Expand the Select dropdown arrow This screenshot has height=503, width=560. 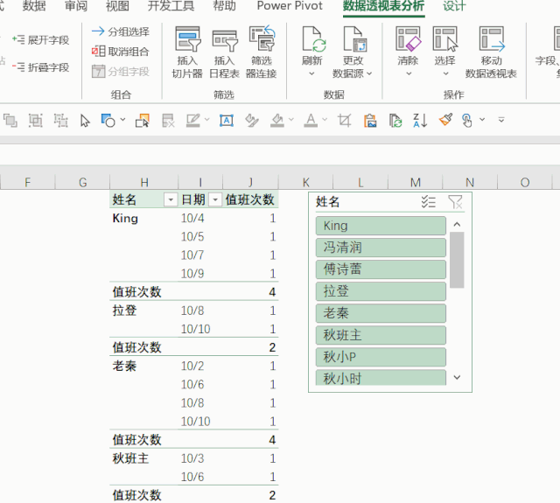coord(445,73)
